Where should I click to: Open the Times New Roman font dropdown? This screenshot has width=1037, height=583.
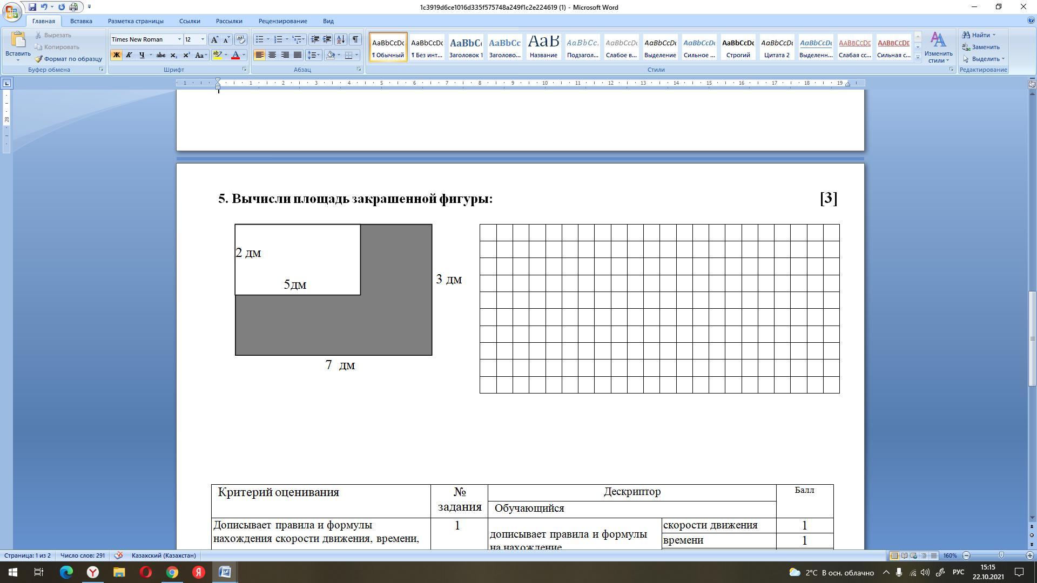coord(179,39)
